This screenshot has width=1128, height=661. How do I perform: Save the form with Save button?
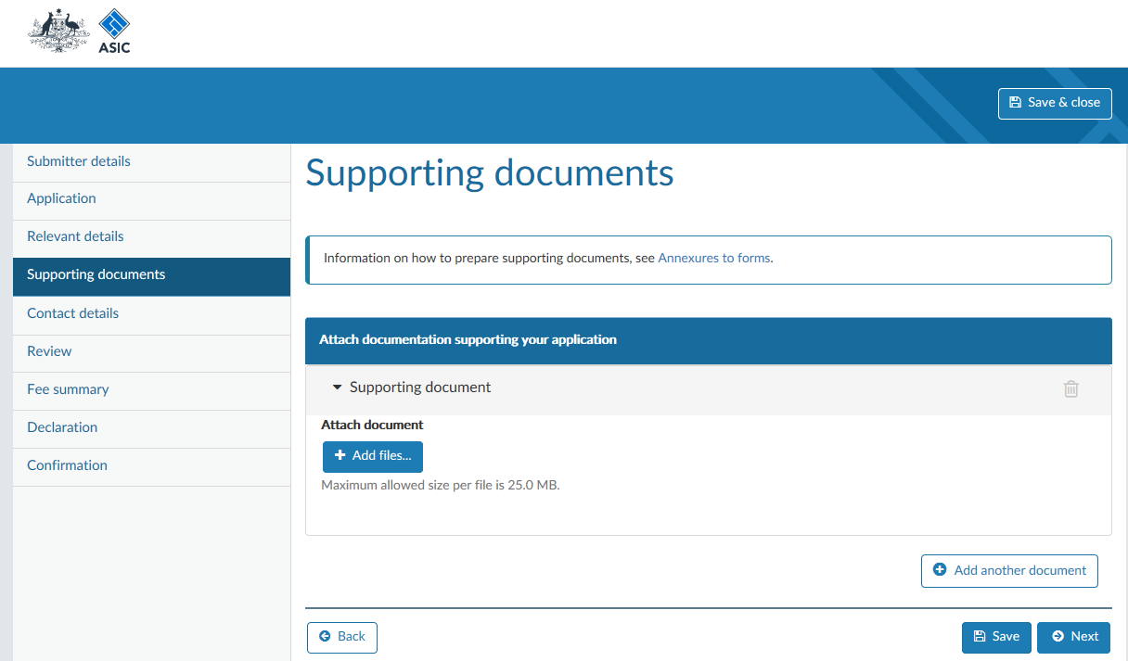pos(996,637)
